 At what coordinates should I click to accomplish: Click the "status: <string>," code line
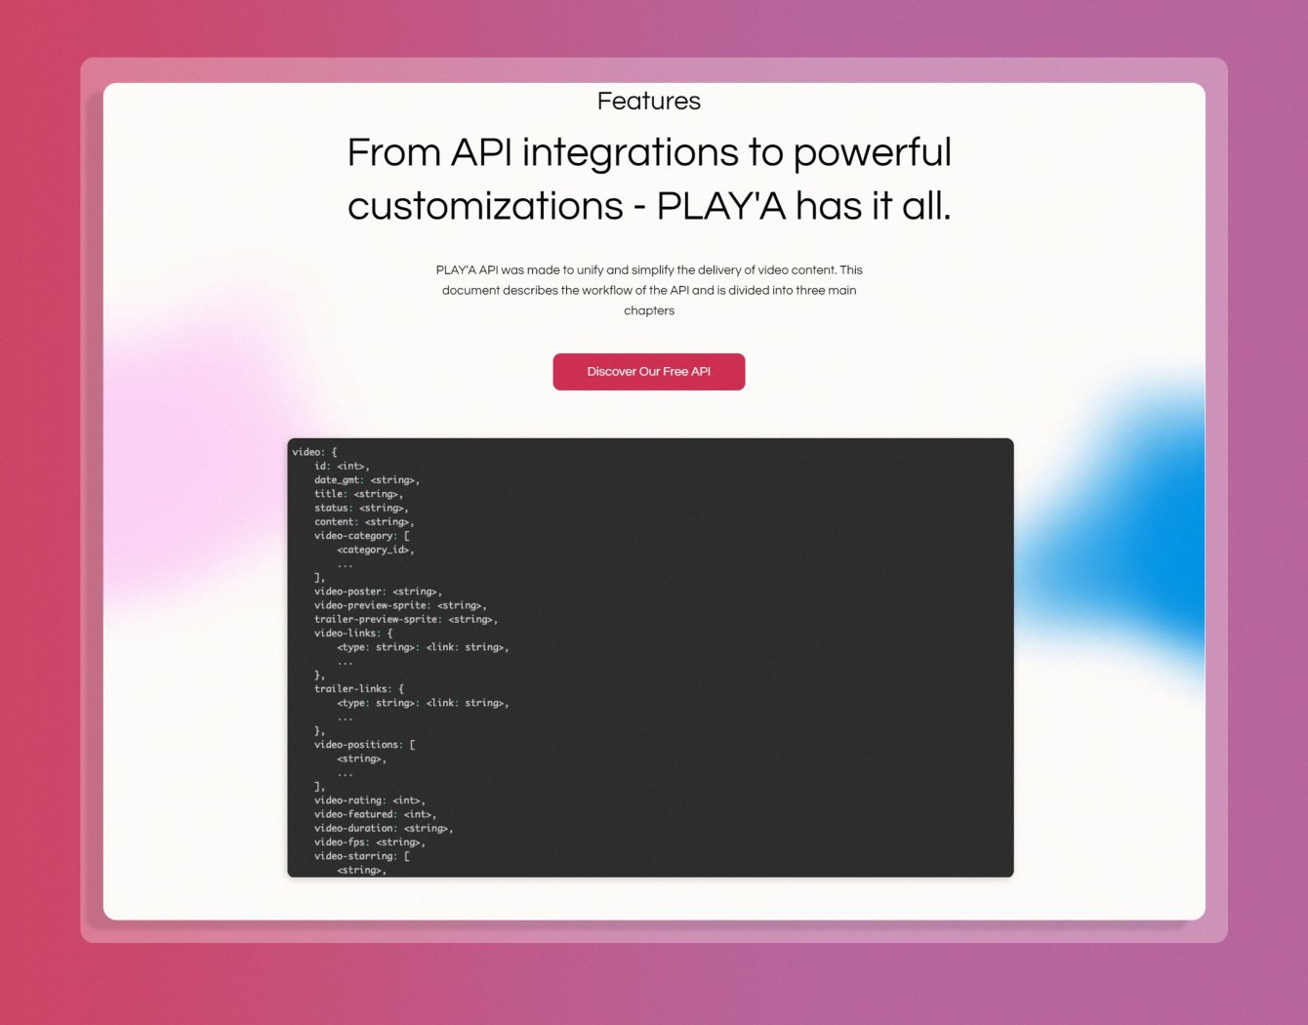coord(361,508)
